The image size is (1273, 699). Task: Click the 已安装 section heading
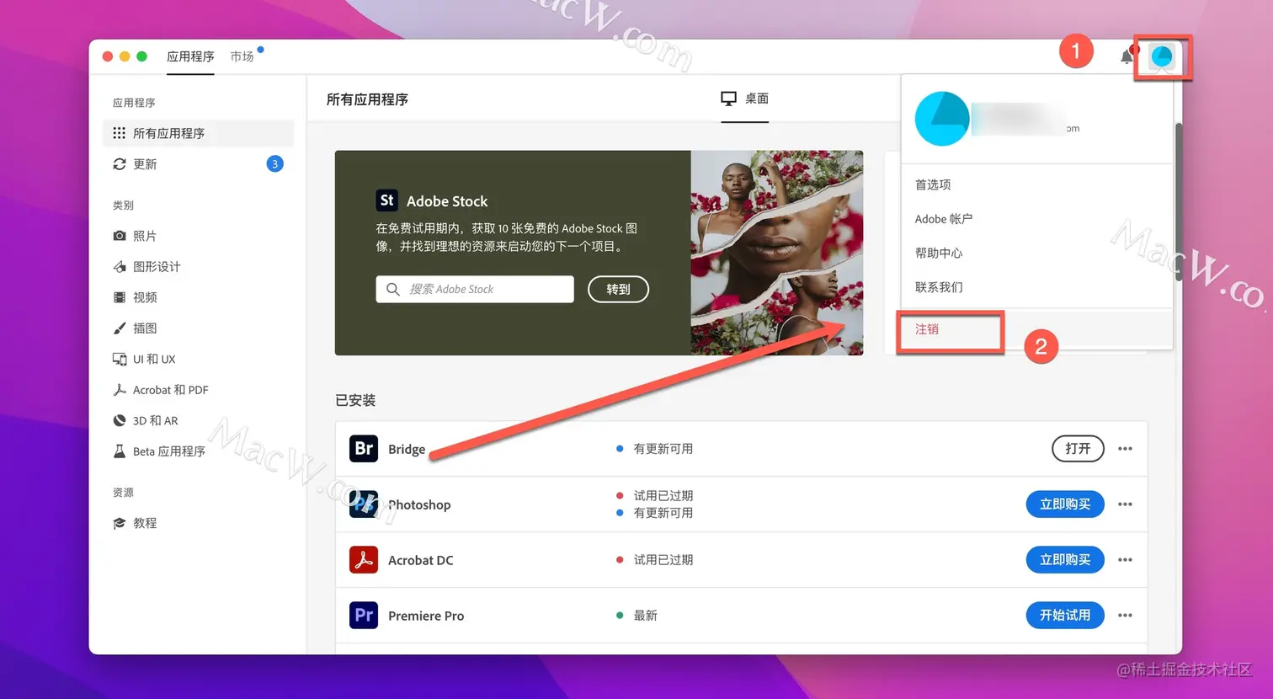click(355, 400)
